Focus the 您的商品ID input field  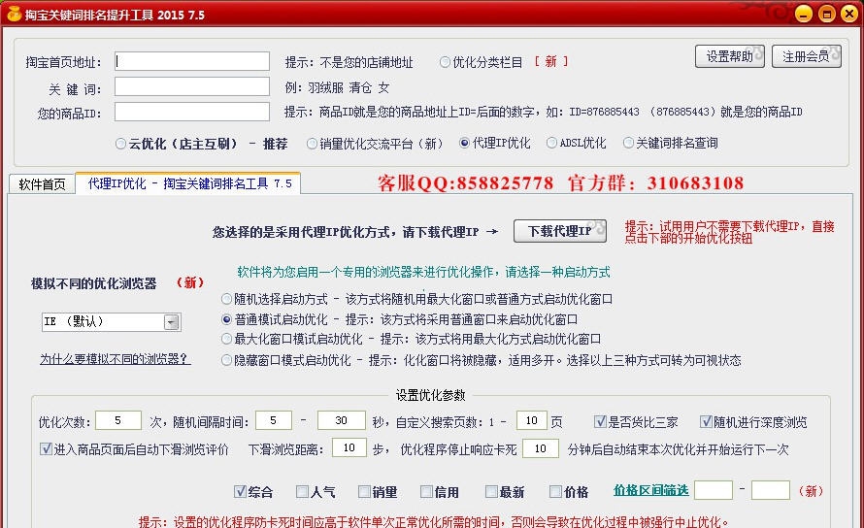(192, 112)
